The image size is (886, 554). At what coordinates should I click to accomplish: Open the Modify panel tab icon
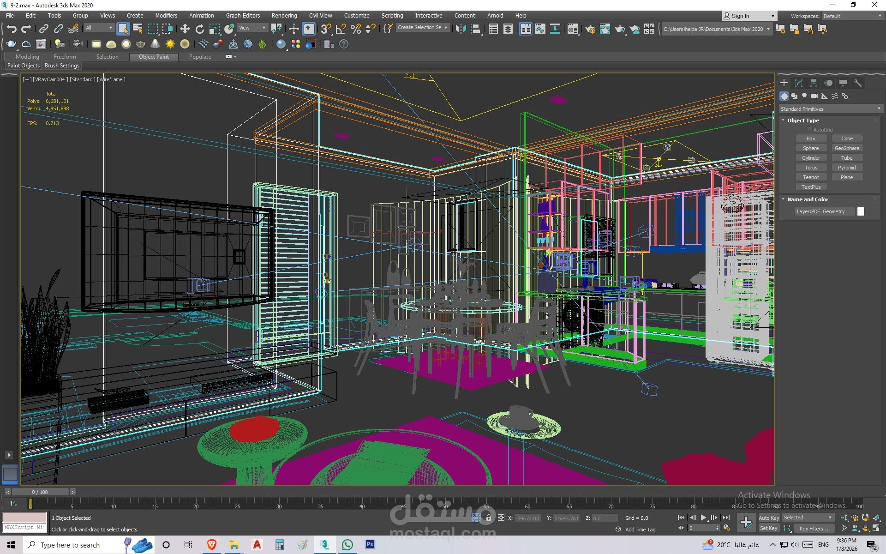pyautogui.click(x=799, y=83)
